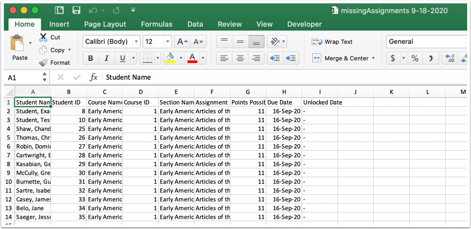Image resolution: width=471 pixels, height=229 pixels.
Task: Switch to the Insert tab
Action: (59, 24)
